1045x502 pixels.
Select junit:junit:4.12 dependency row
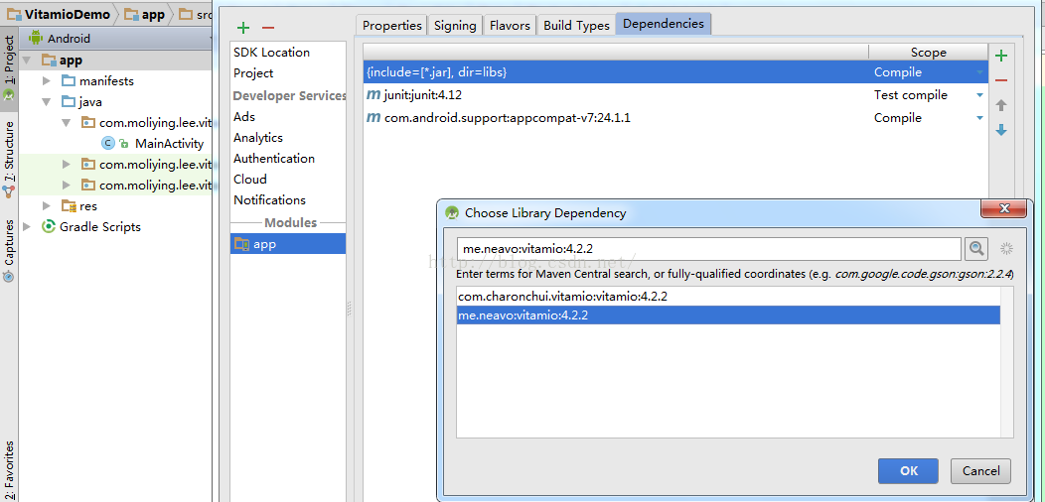675,95
